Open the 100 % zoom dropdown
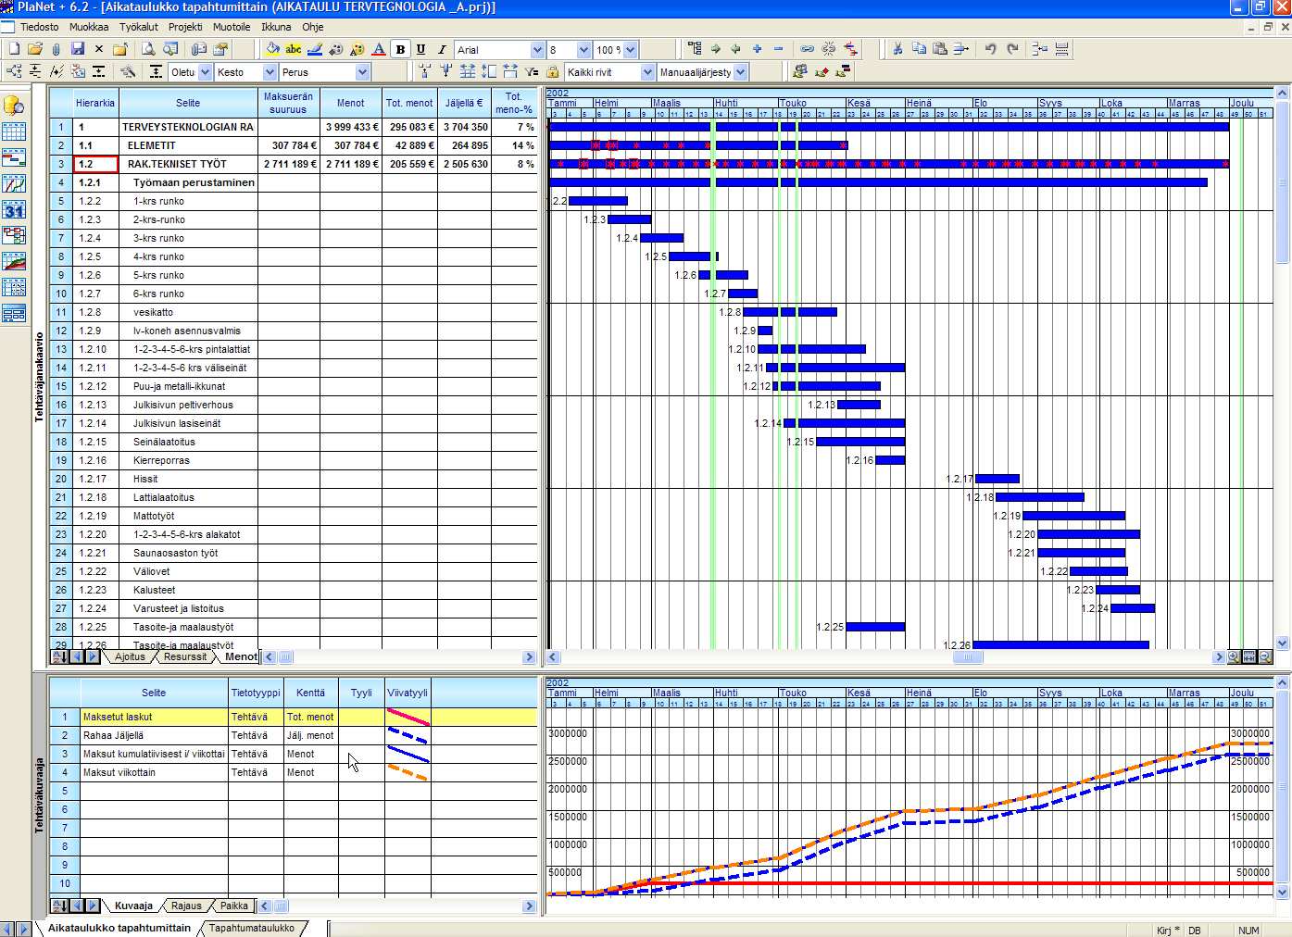This screenshot has height=937, width=1292. (631, 50)
